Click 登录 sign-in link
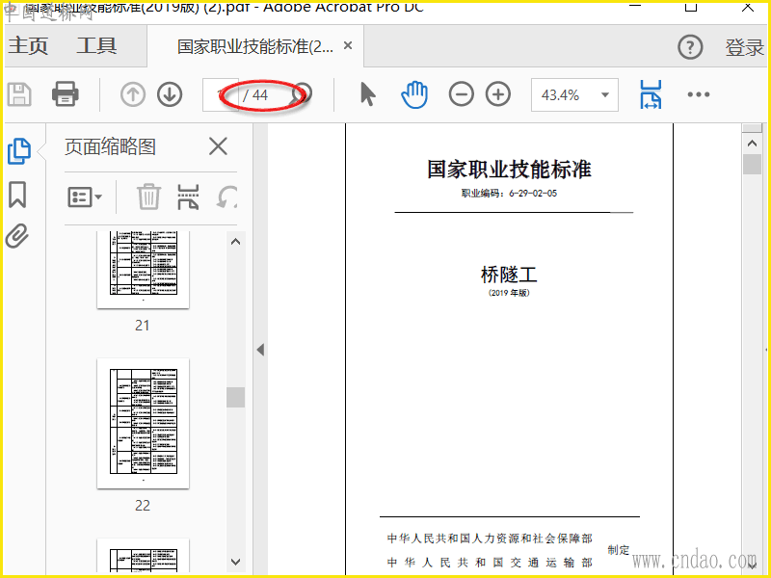Screen dimensions: 771x578 (744, 47)
